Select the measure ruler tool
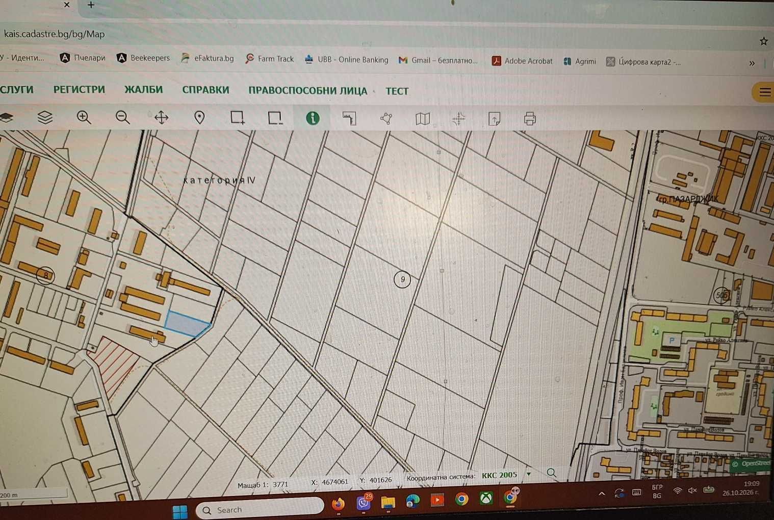This screenshot has width=774, height=520. (x=349, y=119)
